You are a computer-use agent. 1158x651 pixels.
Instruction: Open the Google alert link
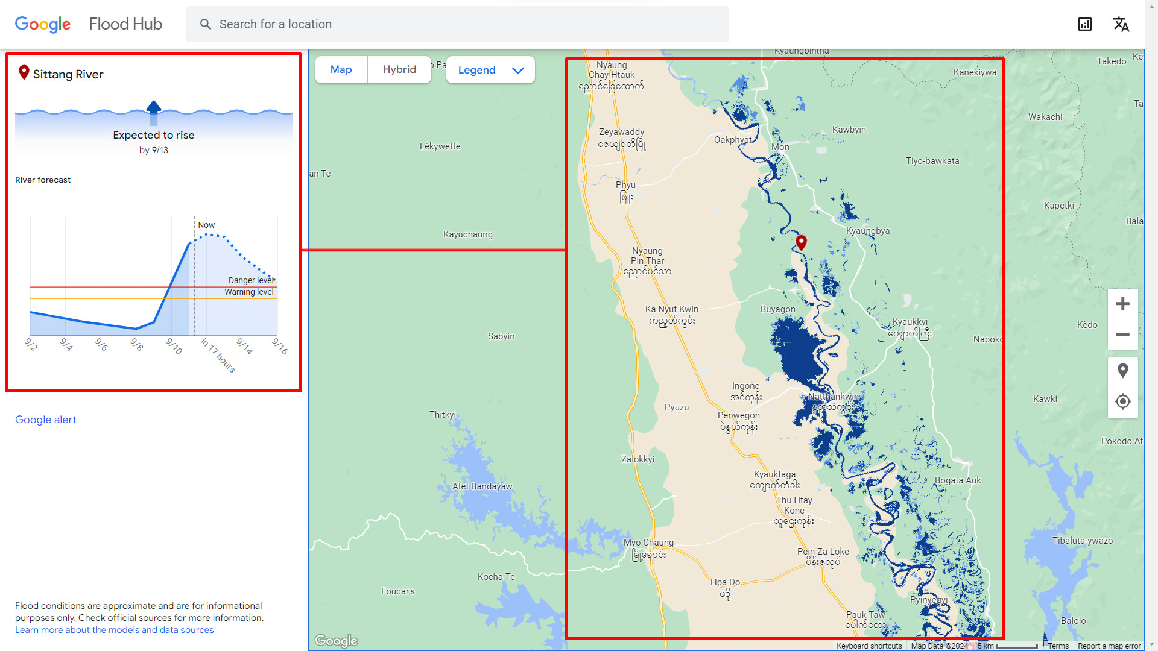46,420
